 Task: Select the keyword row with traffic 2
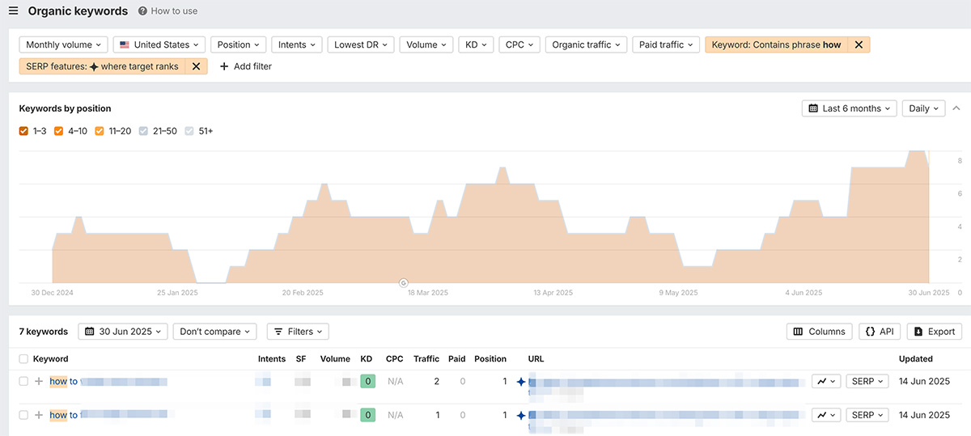pyautogui.click(x=23, y=381)
